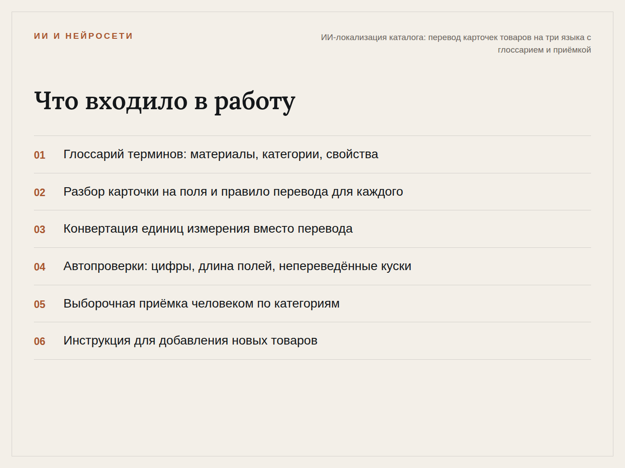Click the heading 'Что входило в работу'
The width and height of the screenshot is (625, 468).
pos(165,101)
